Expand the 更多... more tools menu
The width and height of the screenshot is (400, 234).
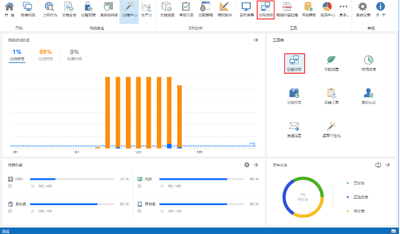tap(344, 9)
